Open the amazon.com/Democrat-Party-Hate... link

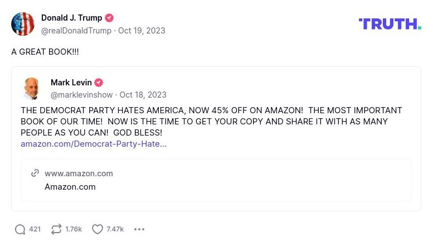[94, 144]
